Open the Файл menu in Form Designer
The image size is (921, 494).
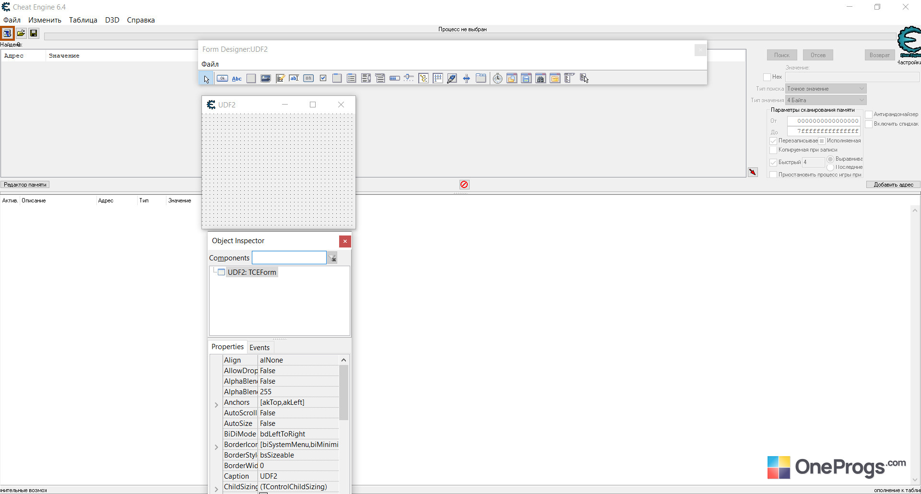[x=210, y=64]
